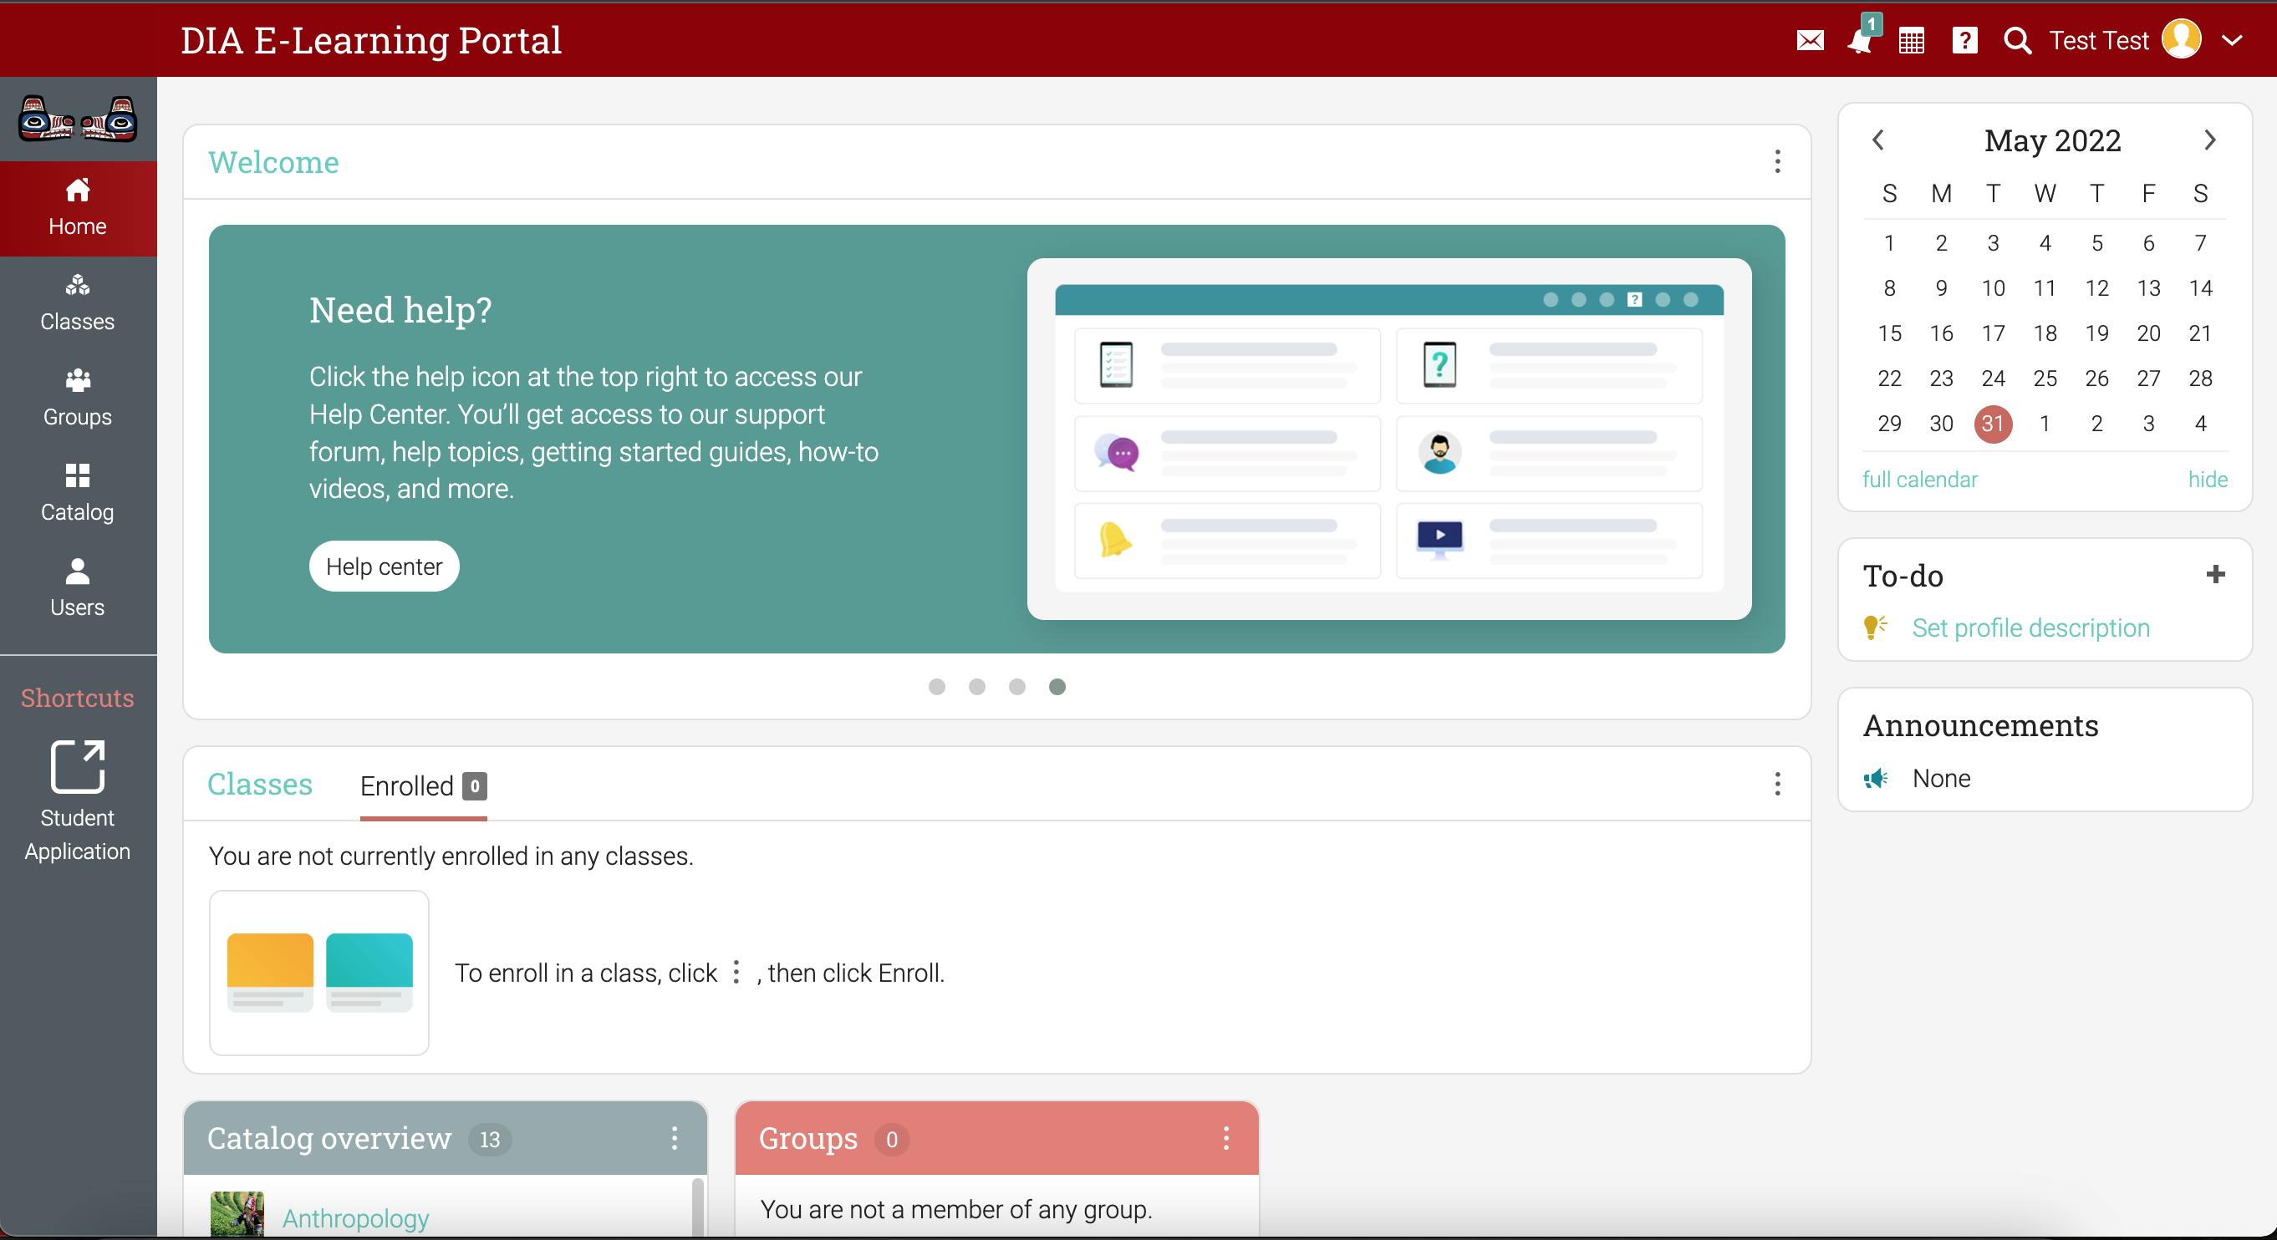
Task: Open the Catalog overview options menu
Action: (675, 1138)
